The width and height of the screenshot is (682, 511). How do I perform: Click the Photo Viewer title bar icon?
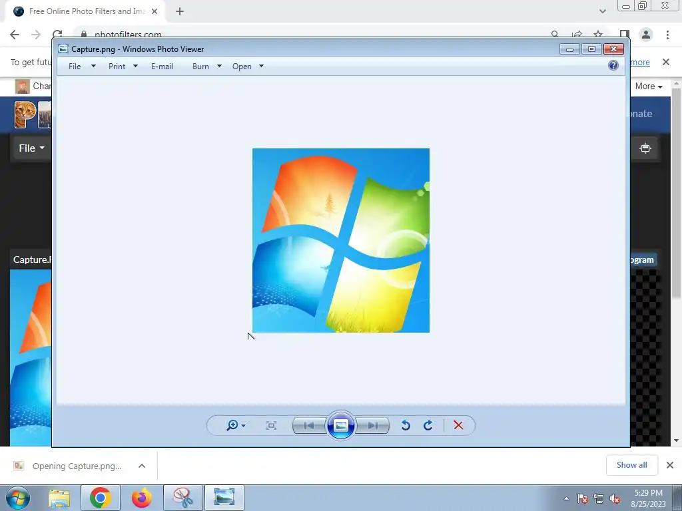tap(63, 49)
